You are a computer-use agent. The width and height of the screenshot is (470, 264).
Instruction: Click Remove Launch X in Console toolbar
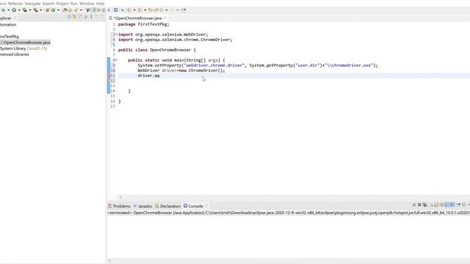click(419, 205)
